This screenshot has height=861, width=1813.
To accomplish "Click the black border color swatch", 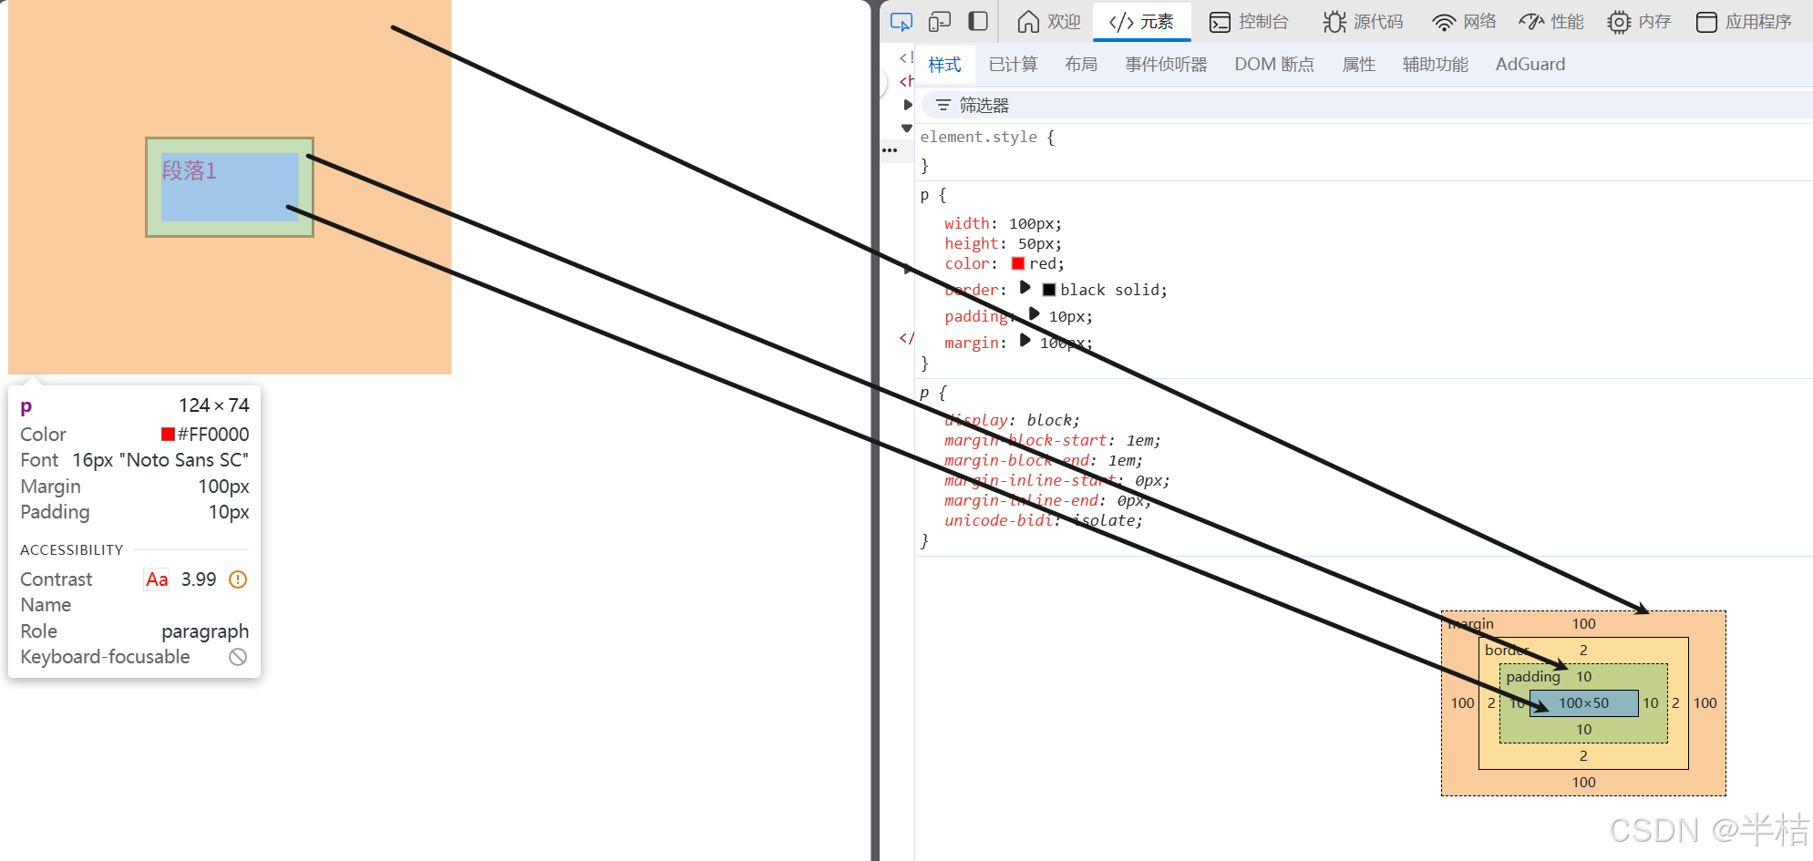I will pos(1049,290).
